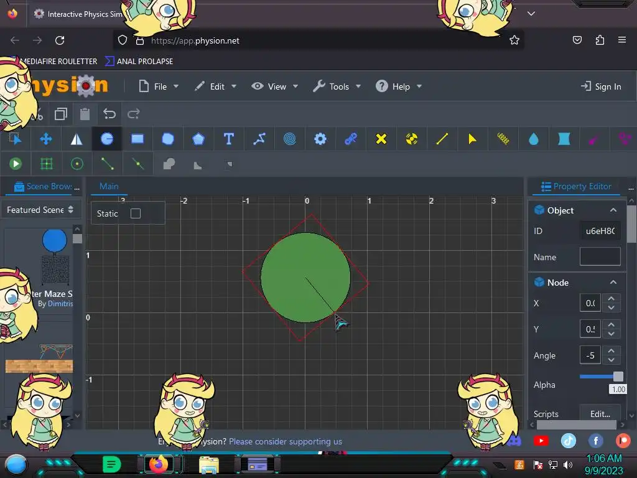This screenshot has height=478, width=637.
Task: Choose the white triangle mirror tool
Action: [77, 139]
